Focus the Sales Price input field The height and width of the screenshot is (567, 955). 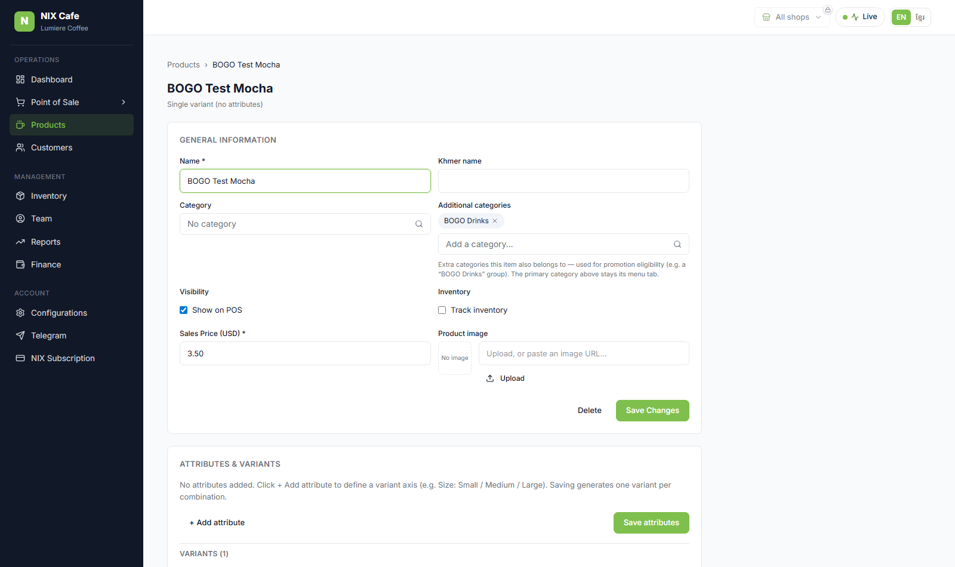(305, 353)
